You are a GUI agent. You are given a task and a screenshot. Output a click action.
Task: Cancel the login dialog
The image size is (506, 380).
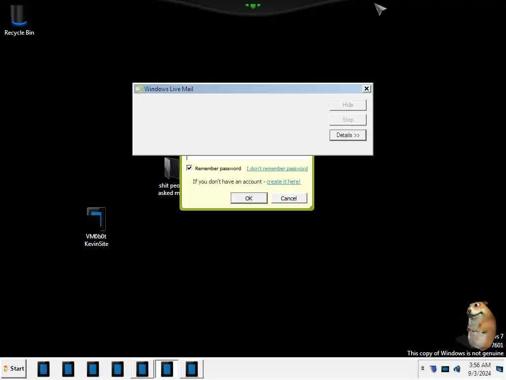289,198
